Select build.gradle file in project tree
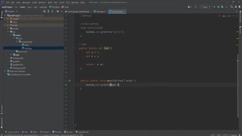Viewport: 242px width, 136px height. click(18, 58)
